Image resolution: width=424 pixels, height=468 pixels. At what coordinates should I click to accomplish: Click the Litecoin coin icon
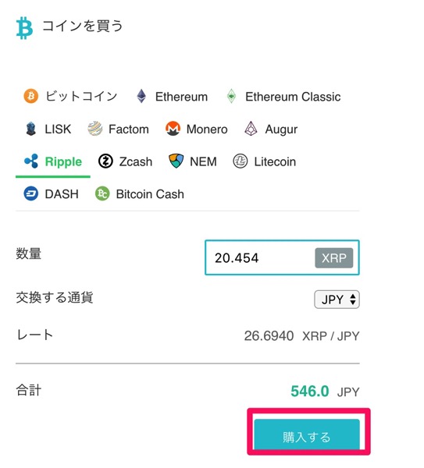(x=241, y=161)
